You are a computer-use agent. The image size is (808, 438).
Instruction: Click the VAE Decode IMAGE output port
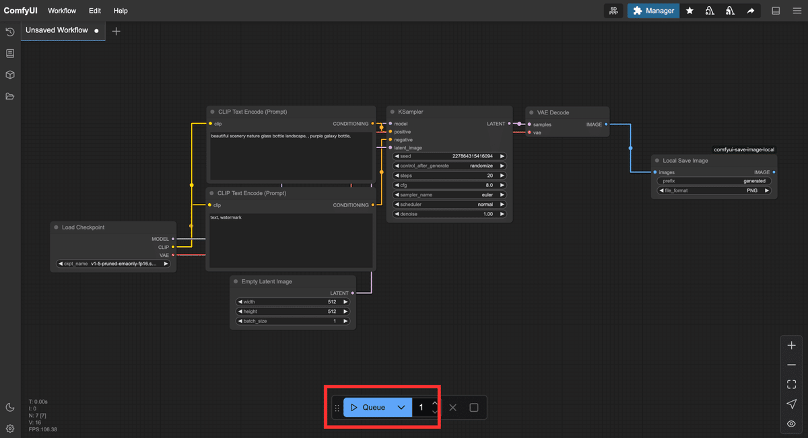pos(606,124)
